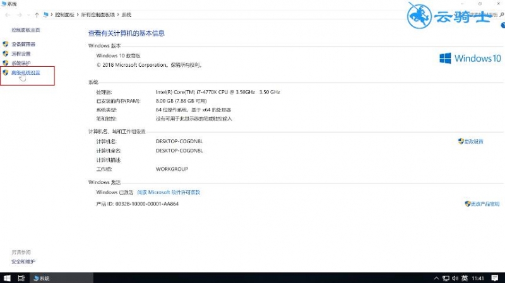Click the full computer name DESKTOP-COGDNBL value
This screenshot has height=283, width=505.
[x=179, y=151]
